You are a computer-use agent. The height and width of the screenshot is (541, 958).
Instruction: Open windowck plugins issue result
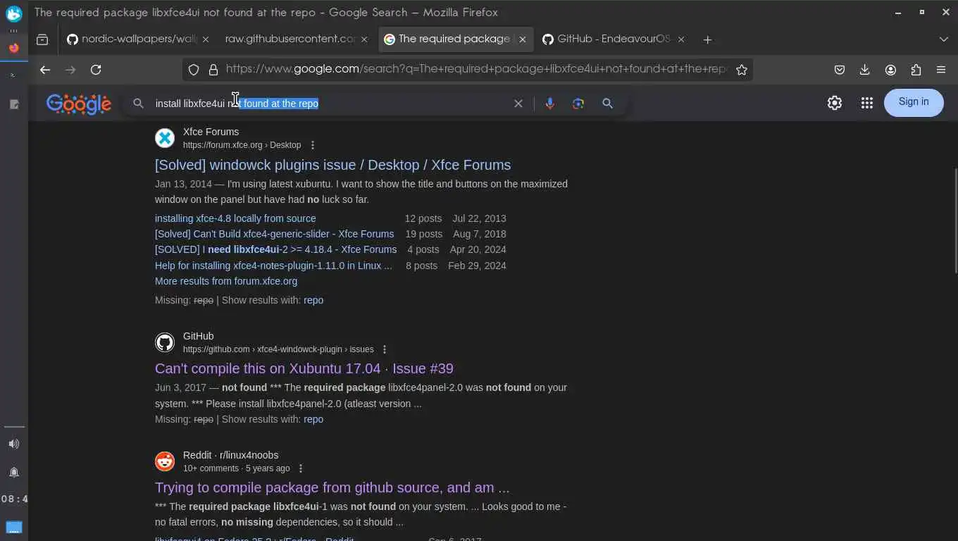332,165
